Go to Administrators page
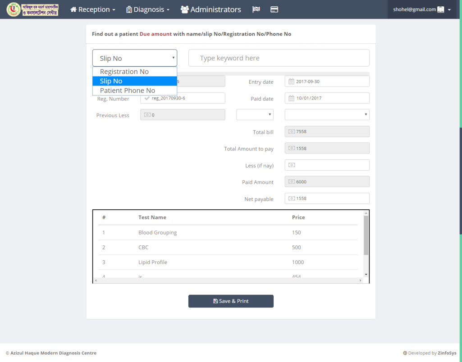This screenshot has width=462, height=362. 210,9
